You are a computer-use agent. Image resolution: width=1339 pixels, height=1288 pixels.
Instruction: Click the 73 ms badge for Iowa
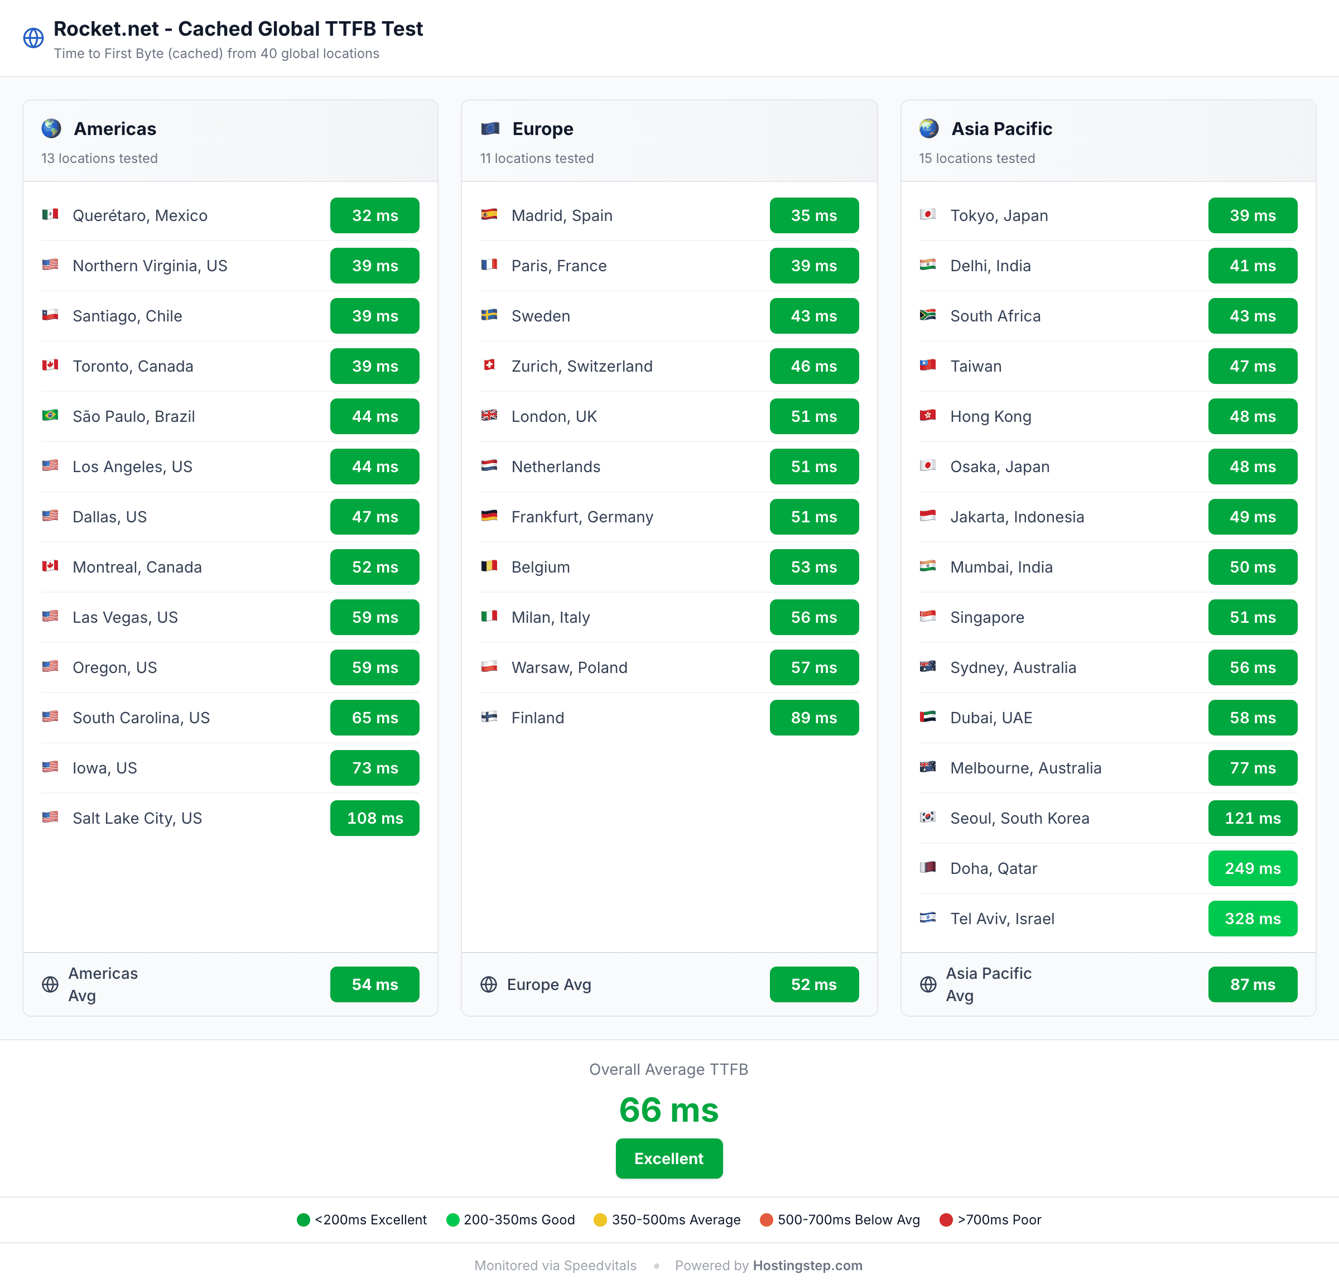point(375,768)
